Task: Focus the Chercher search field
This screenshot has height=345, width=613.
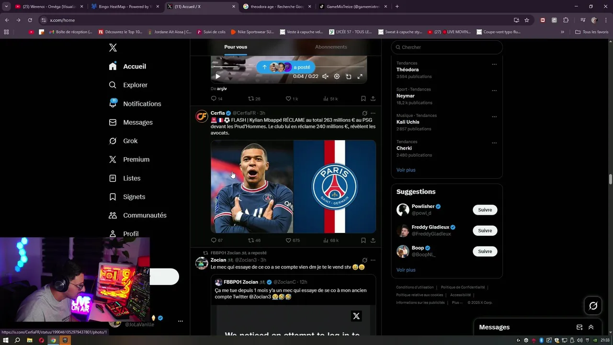Action: point(447,47)
